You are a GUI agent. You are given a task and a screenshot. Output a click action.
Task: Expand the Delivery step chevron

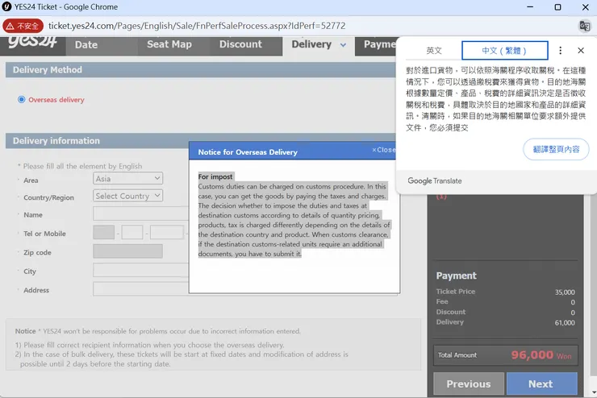tap(343, 45)
